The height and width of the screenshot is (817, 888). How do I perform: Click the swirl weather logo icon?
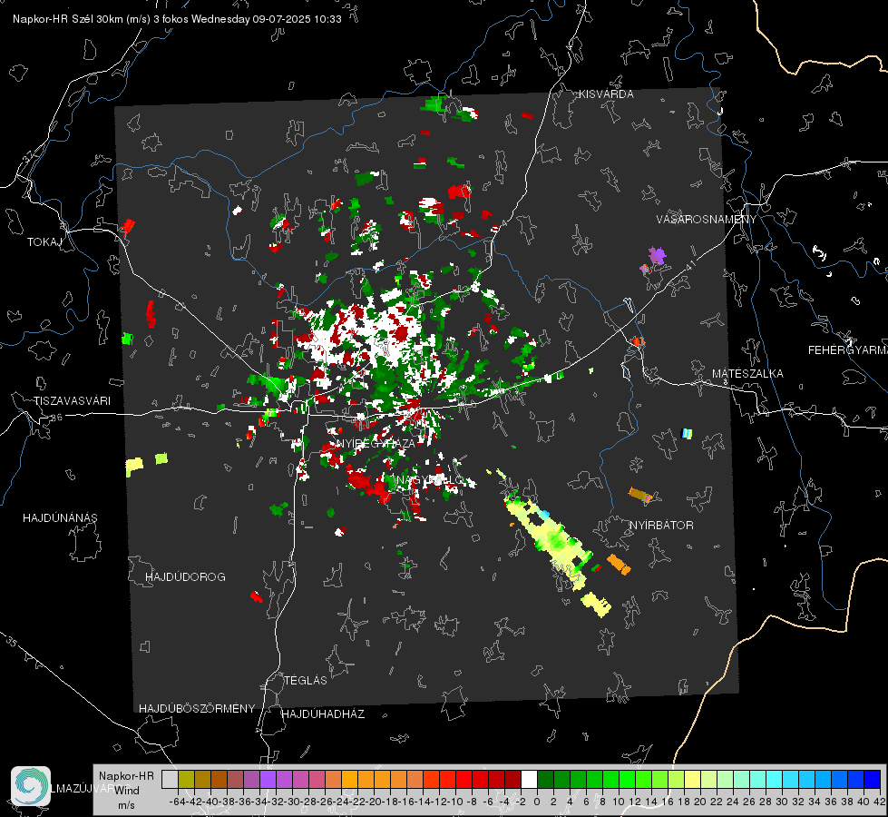point(31,786)
